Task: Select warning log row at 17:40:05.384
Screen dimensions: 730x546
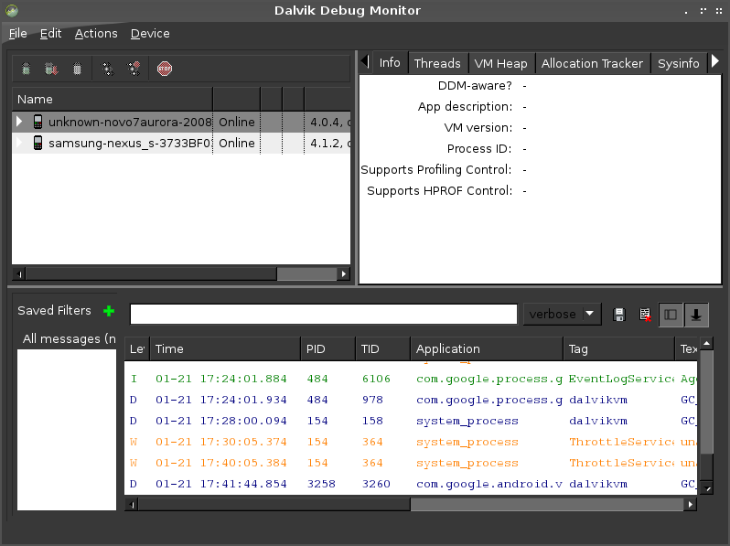Action: pyautogui.click(x=411, y=463)
